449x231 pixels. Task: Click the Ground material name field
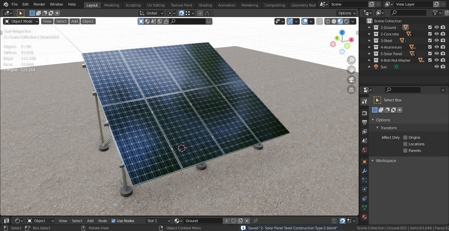click(x=203, y=221)
